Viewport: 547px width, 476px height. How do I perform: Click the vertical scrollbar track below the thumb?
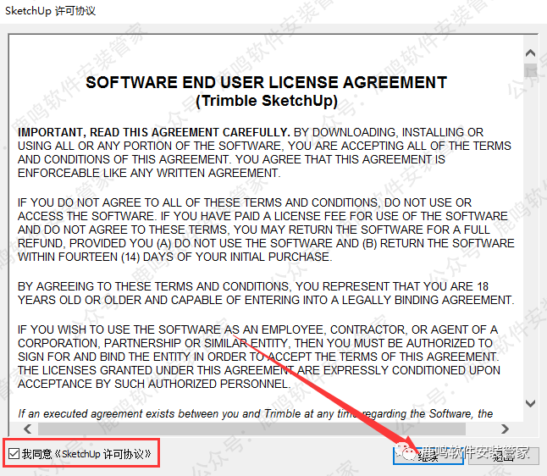[x=530, y=254]
